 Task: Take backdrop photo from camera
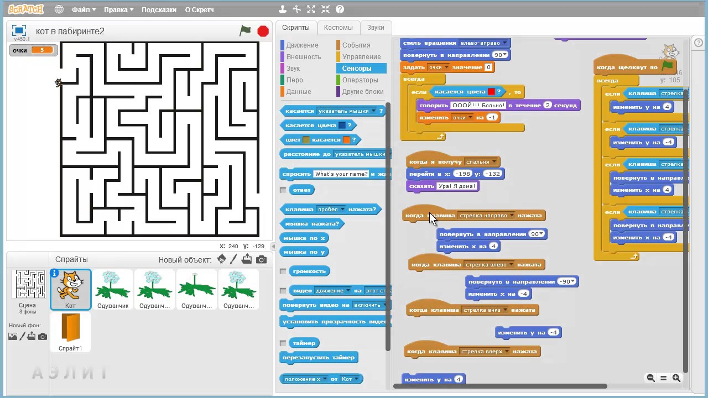tap(43, 336)
